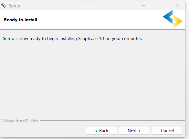
Task: Click the "Setup is now ready" message
Action: (73, 39)
